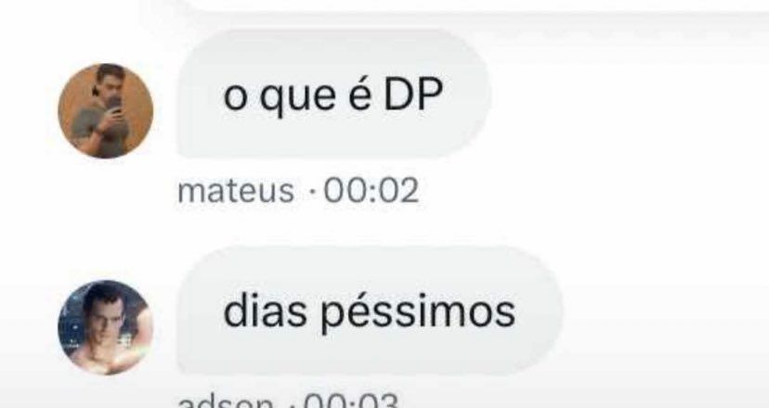Screen dimensions: 769x408
Task: Click the word "péssimos" in adson's reply
Action: pos(418,313)
